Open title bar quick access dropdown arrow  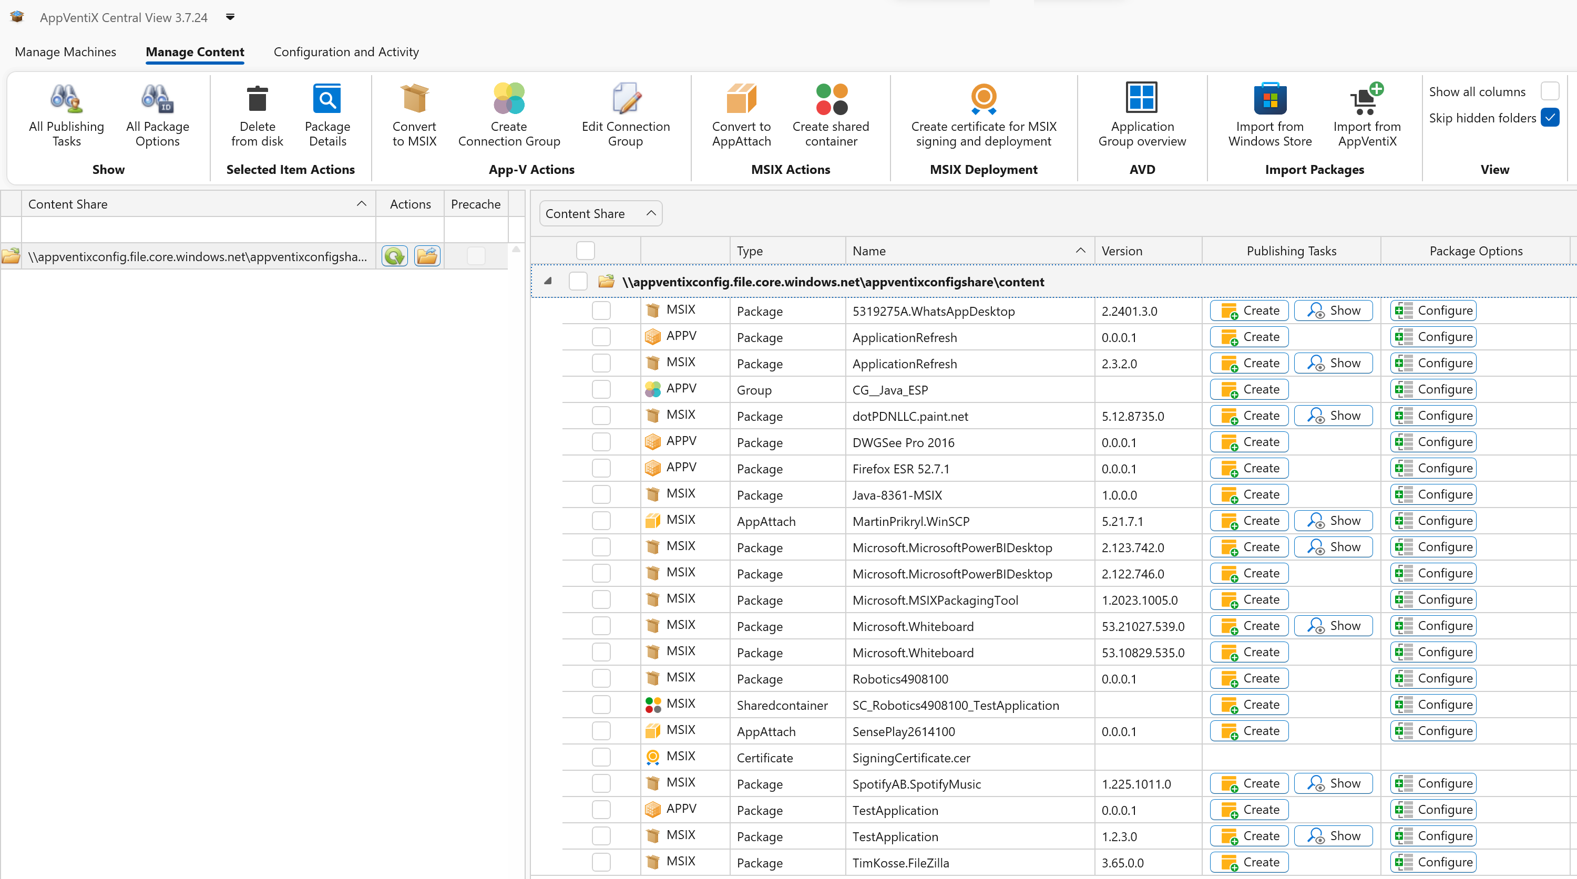coord(230,17)
